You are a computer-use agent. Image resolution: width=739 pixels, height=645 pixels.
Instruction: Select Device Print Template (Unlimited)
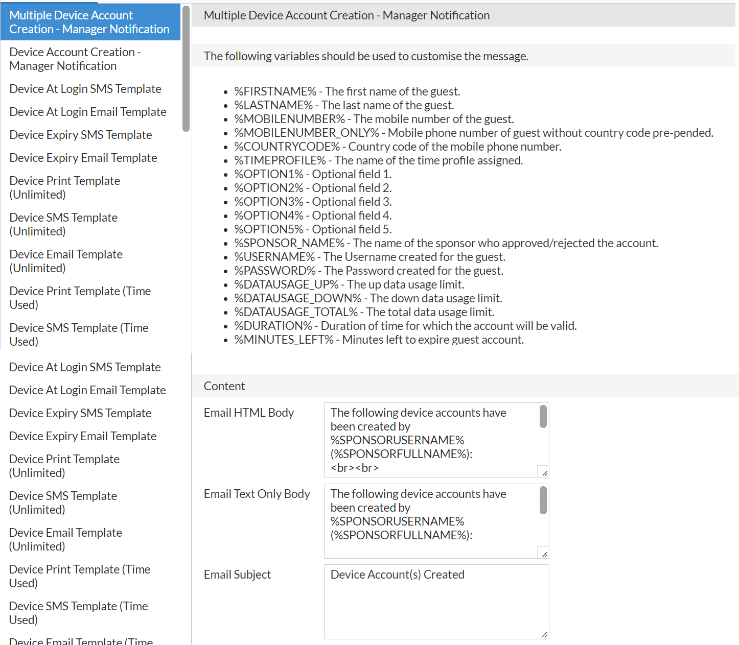point(64,187)
